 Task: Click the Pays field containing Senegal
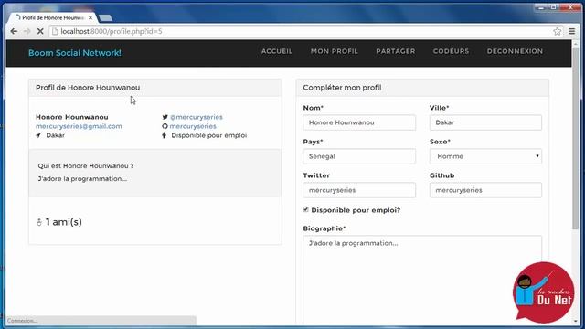pos(359,156)
